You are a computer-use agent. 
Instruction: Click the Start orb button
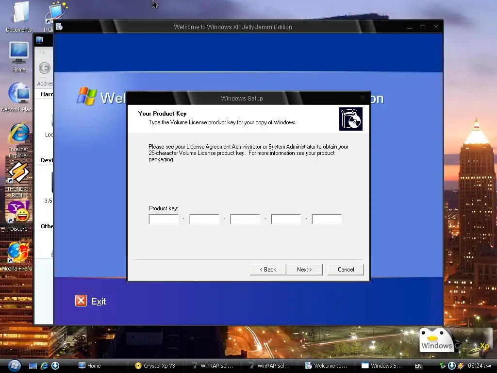(14, 365)
